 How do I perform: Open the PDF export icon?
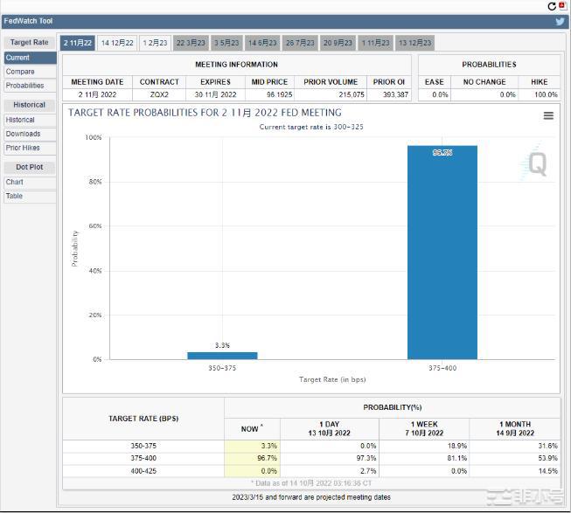tap(562, 6)
